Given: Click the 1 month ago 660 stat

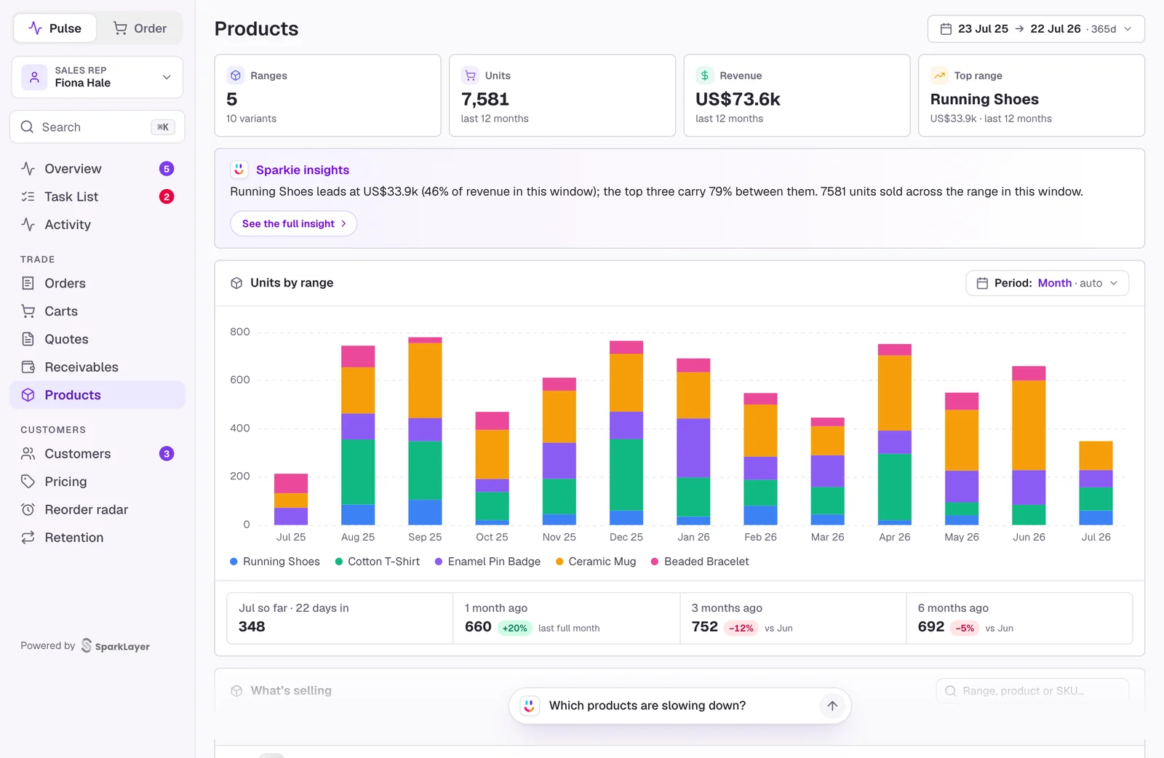Looking at the screenshot, I should pos(567,618).
